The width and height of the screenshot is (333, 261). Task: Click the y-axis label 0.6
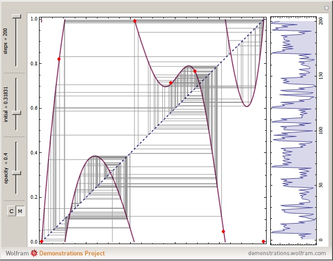point(34,108)
